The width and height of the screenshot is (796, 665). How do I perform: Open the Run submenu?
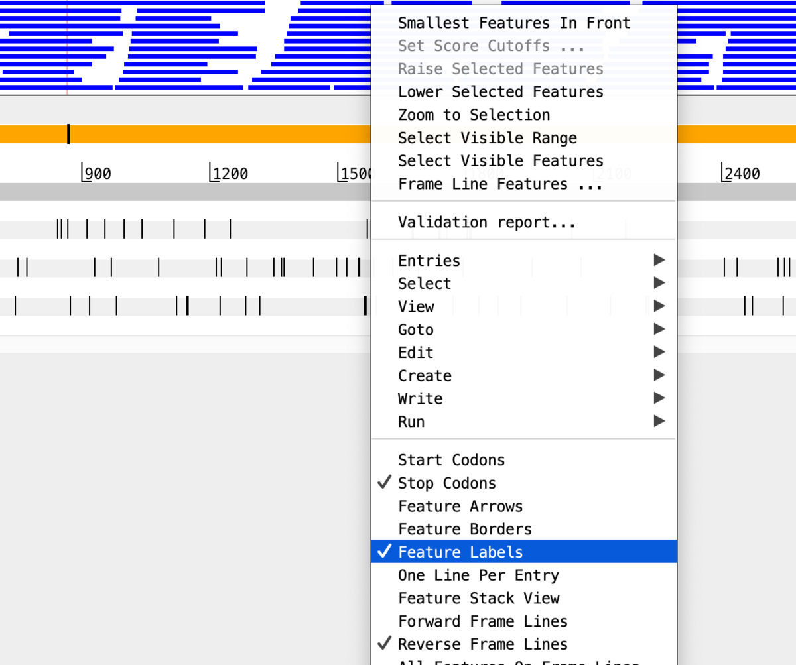pyautogui.click(x=524, y=422)
